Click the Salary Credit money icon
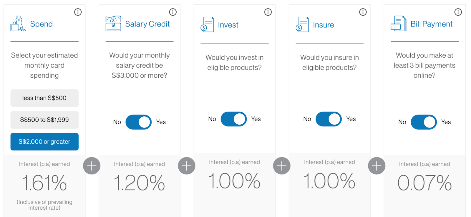This screenshot has width=471, height=217. [x=113, y=24]
